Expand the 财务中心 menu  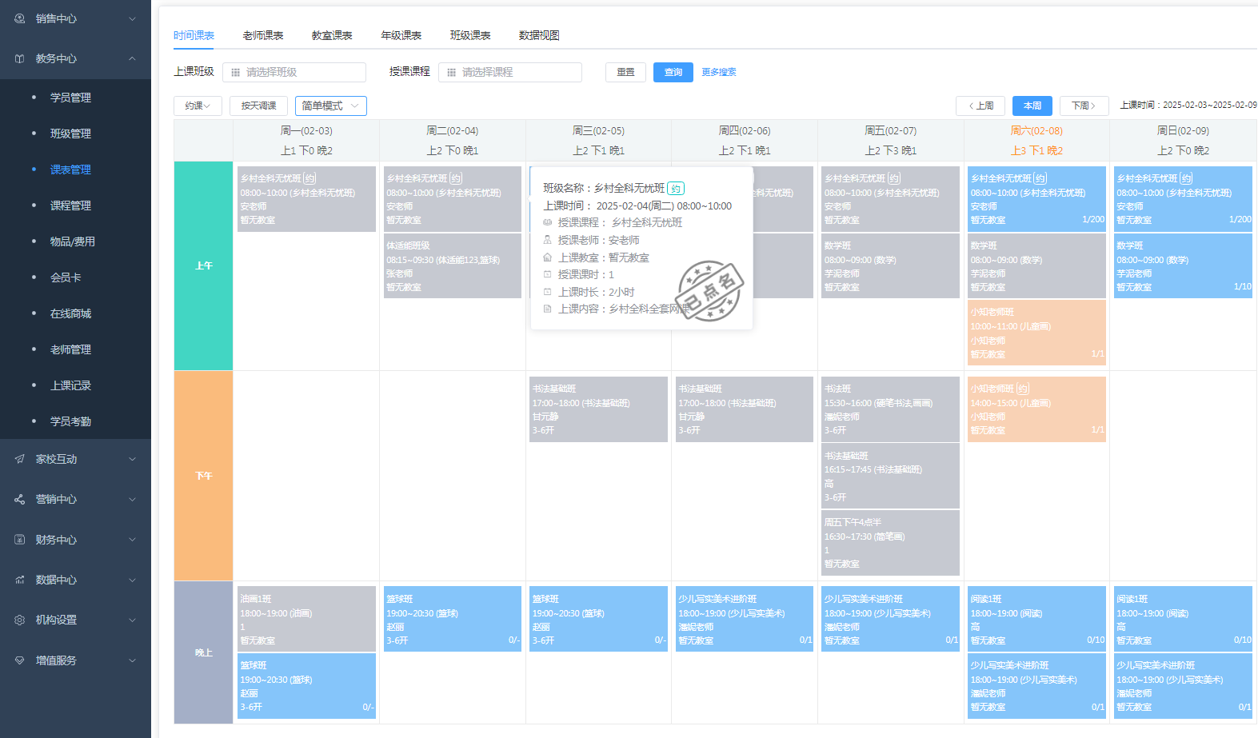pyautogui.click(x=133, y=540)
